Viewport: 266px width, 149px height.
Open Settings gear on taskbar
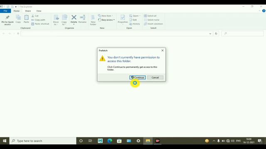point(138,141)
